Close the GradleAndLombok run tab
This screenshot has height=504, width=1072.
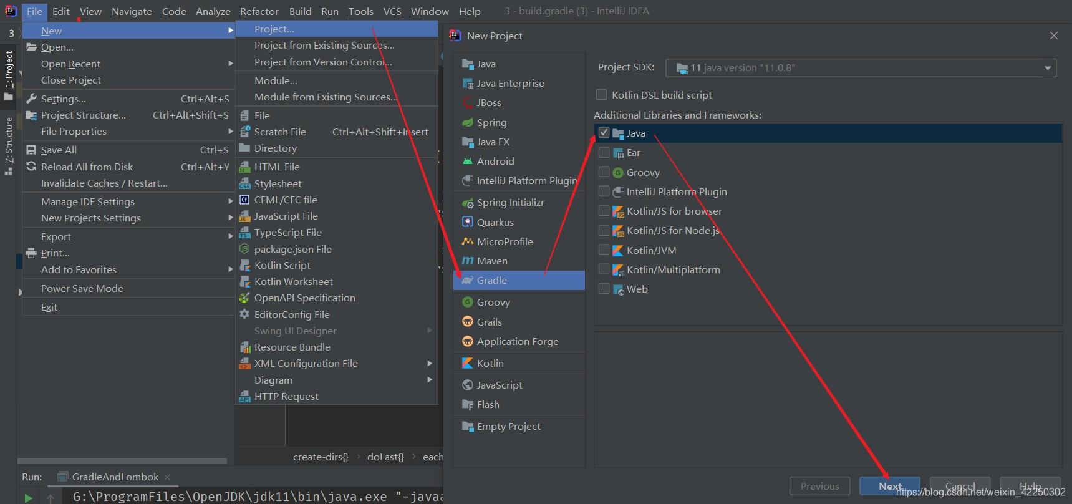[x=167, y=477]
